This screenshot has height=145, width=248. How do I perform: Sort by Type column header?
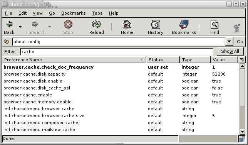point(195,60)
